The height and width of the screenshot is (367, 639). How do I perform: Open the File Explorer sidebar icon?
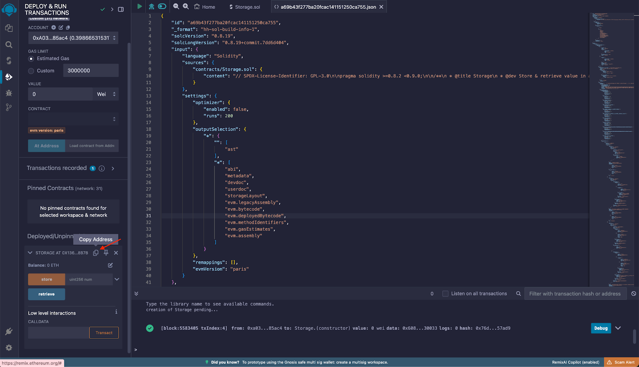(9, 28)
